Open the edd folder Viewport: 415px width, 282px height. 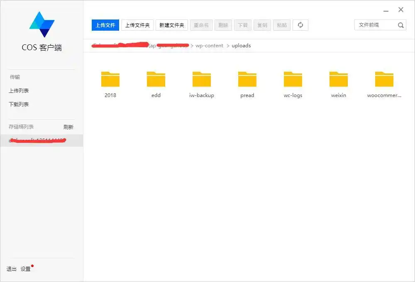tap(156, 79)
